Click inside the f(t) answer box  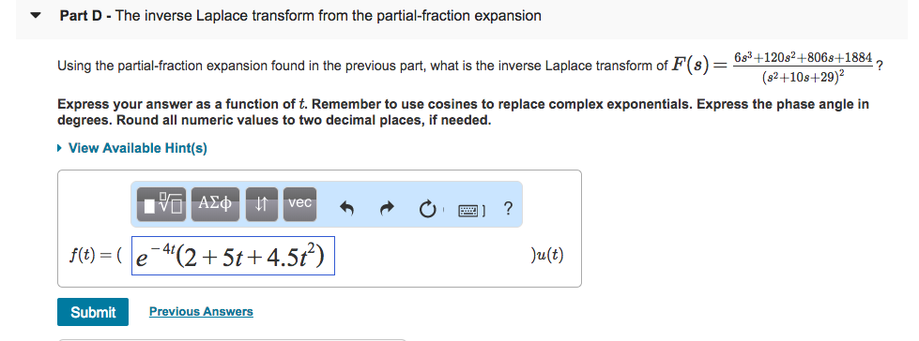tap(233, 256)
